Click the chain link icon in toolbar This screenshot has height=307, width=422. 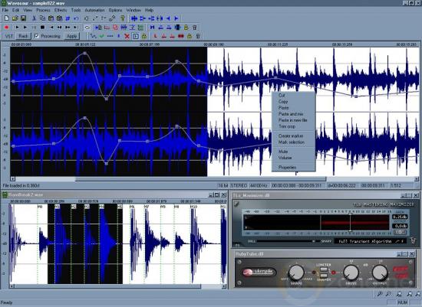(x=112, y=18)
